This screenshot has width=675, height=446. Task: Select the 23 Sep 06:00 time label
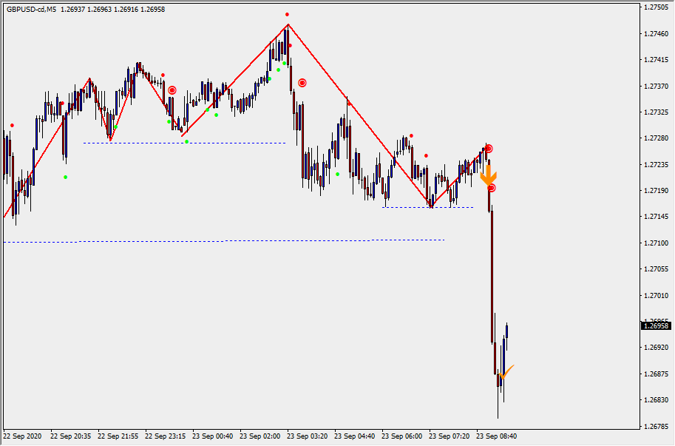(x=401, y=436)
